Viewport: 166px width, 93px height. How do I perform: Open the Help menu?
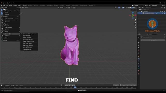pyautogui.click(x=19, y=5)
